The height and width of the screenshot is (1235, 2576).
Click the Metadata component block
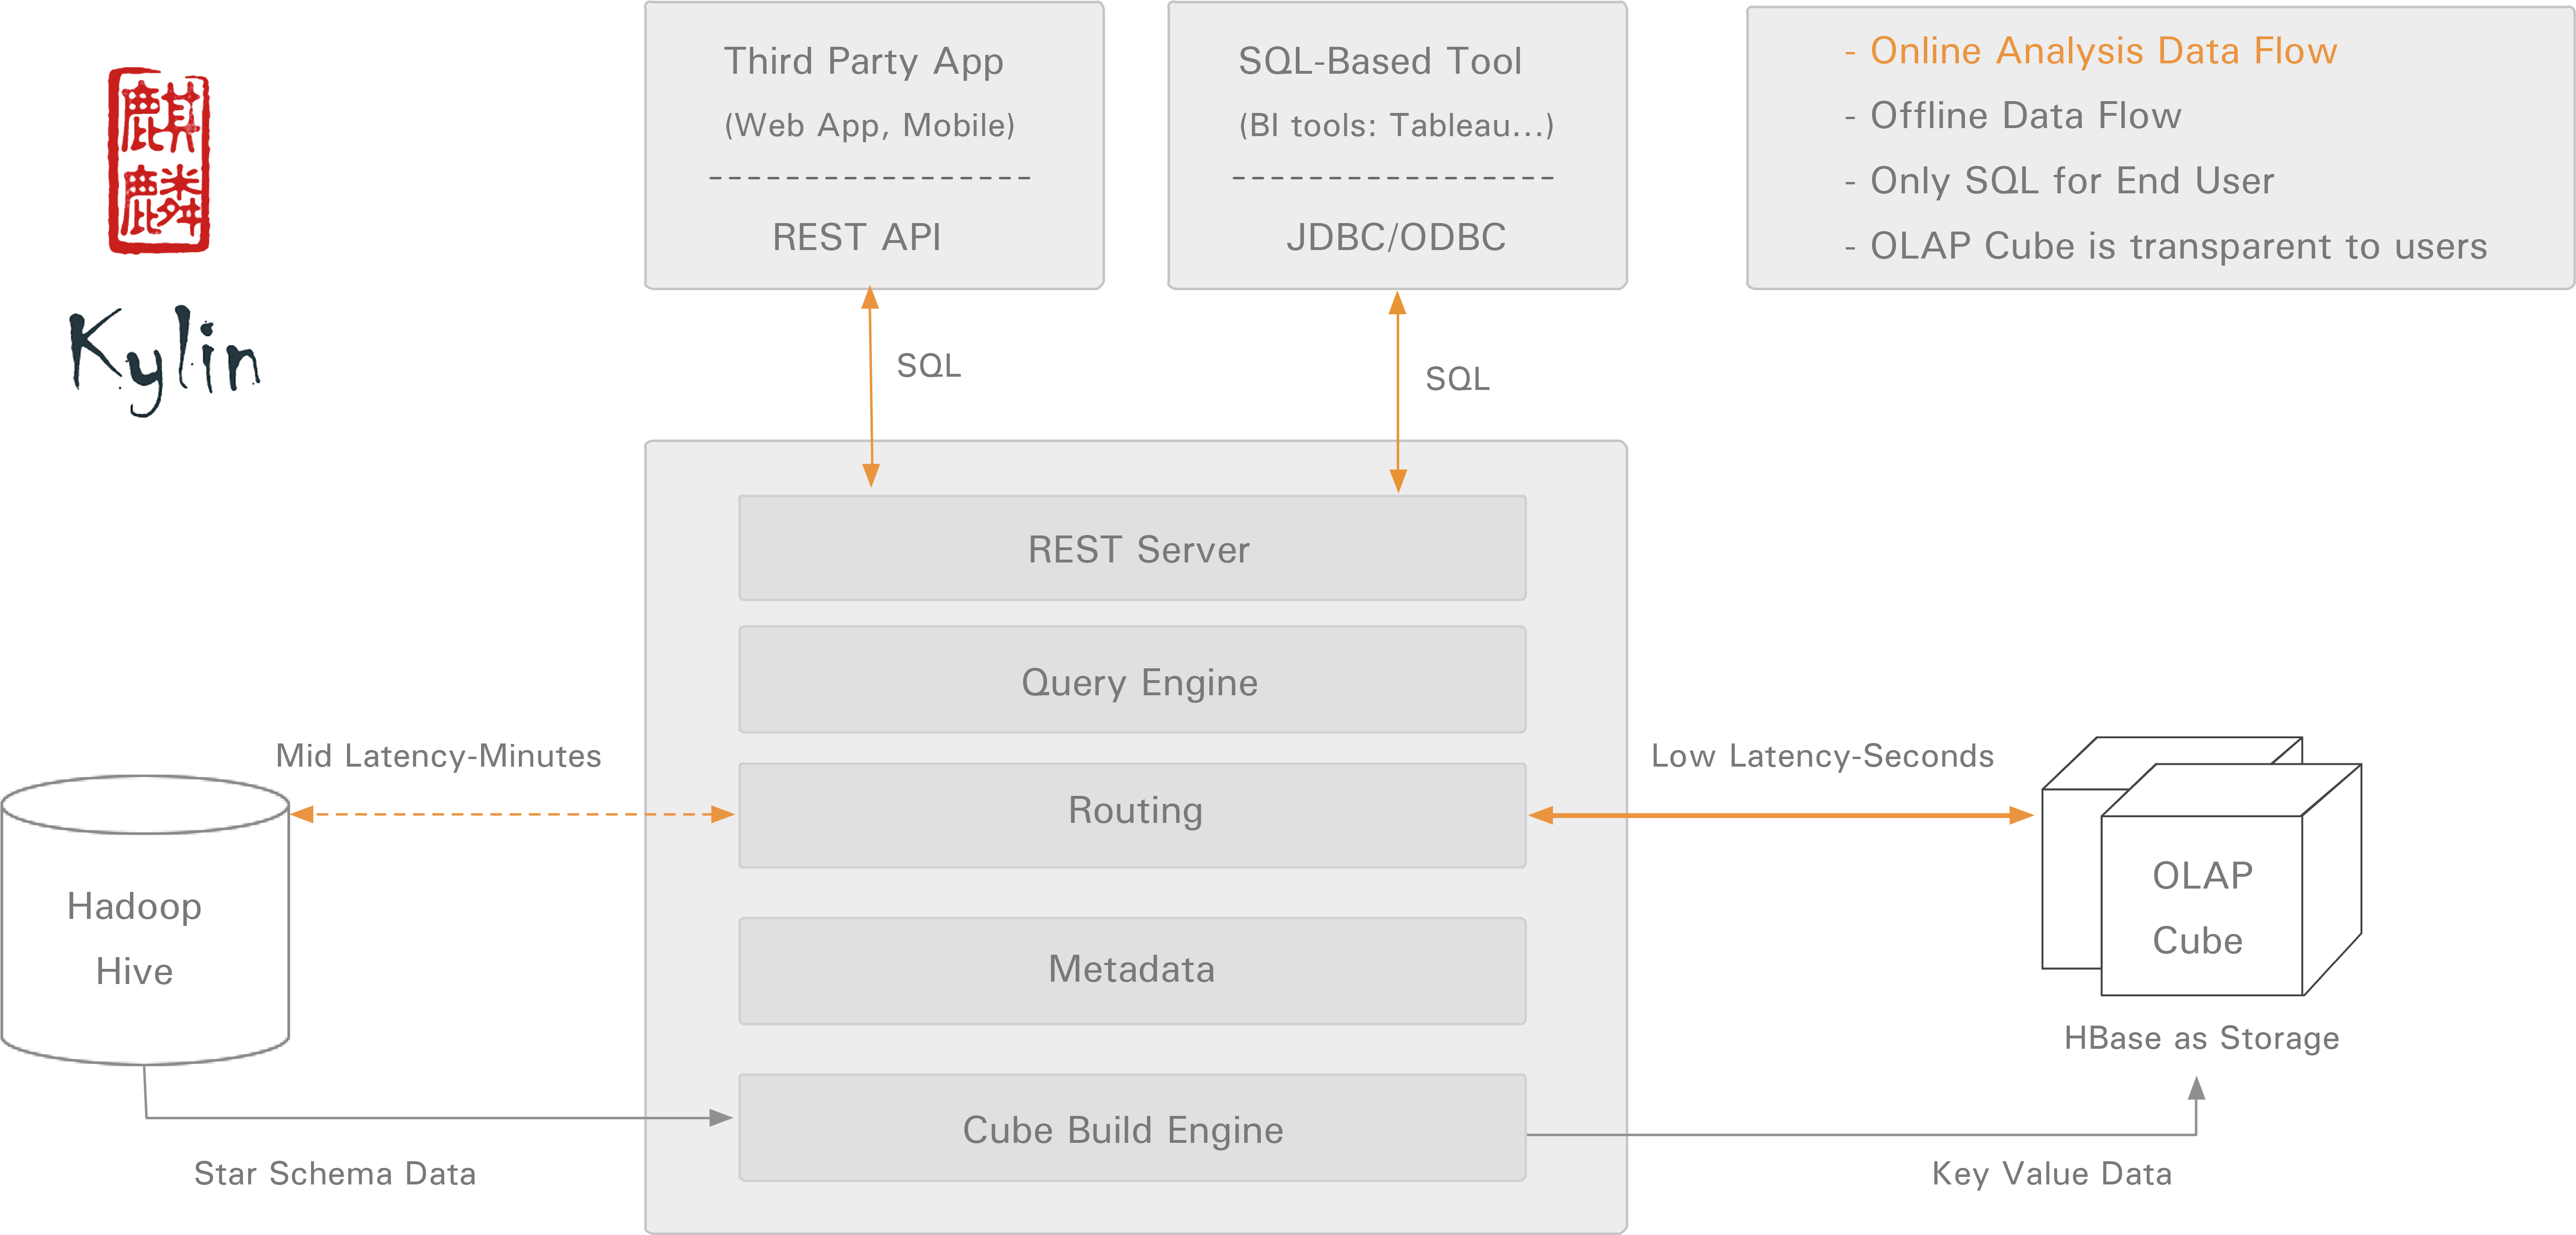(x=1134, y=969)
